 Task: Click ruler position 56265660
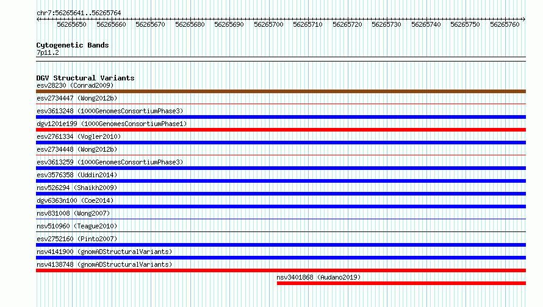click(x=111, y=24)
